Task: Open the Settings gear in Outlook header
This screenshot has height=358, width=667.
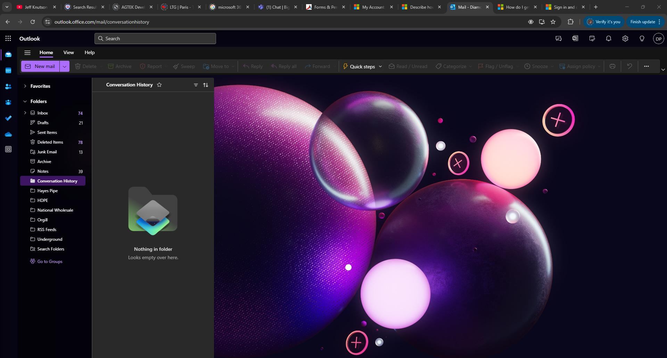Action: 625,39
